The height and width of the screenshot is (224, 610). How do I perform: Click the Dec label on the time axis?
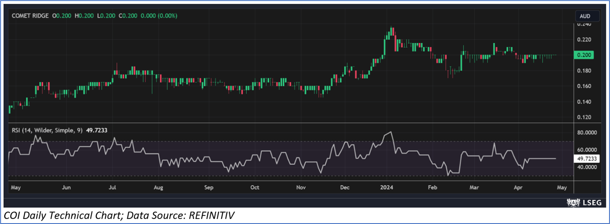(345, 188)
